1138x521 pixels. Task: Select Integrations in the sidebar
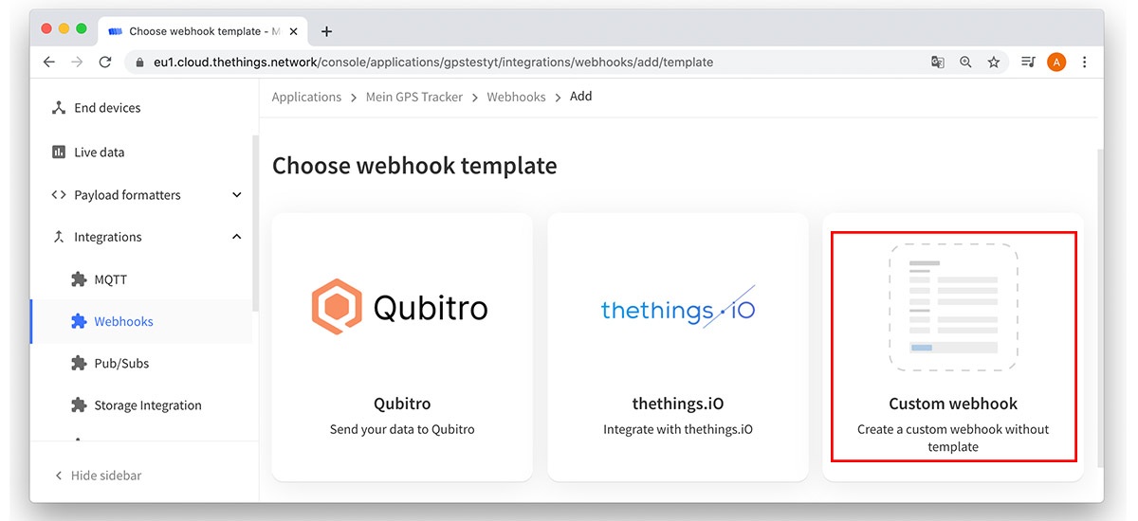108,237
